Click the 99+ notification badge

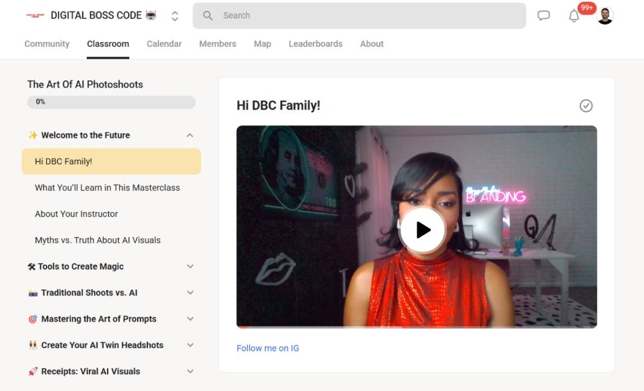587,8
